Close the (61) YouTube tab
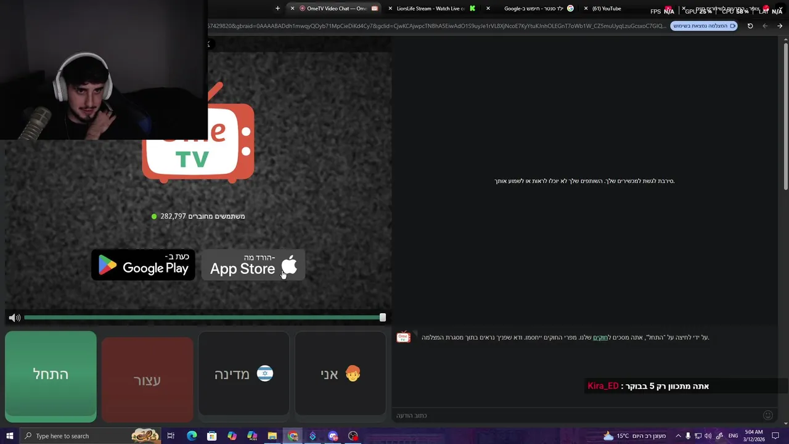 [x=586, y=9]
